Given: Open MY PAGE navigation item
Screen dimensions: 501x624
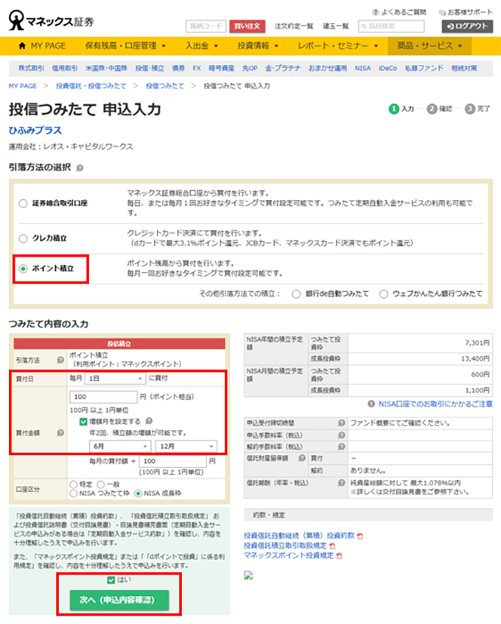Looking at the screenshot, I should pyautogui.click(x=42, y=46).
